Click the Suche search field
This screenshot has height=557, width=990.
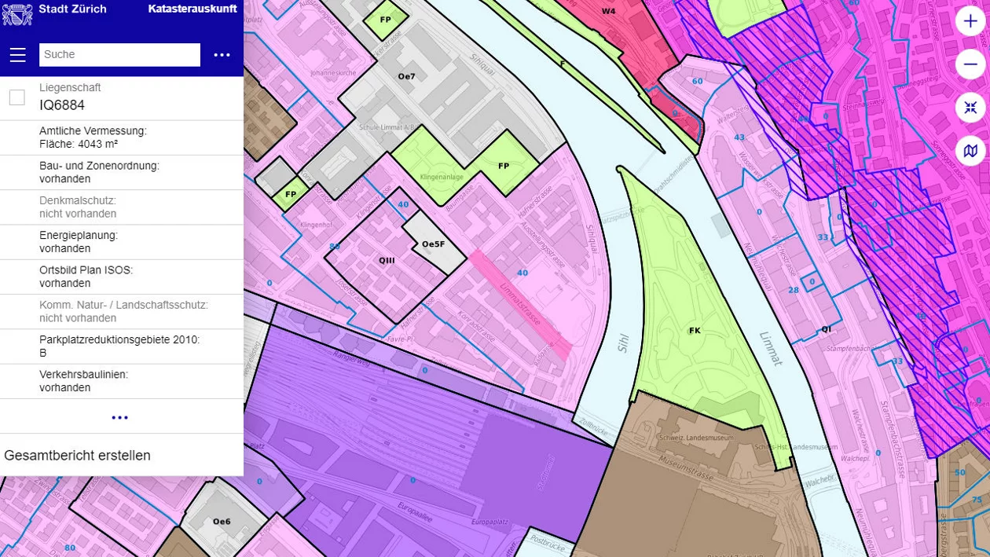click(x=119, y=54)
